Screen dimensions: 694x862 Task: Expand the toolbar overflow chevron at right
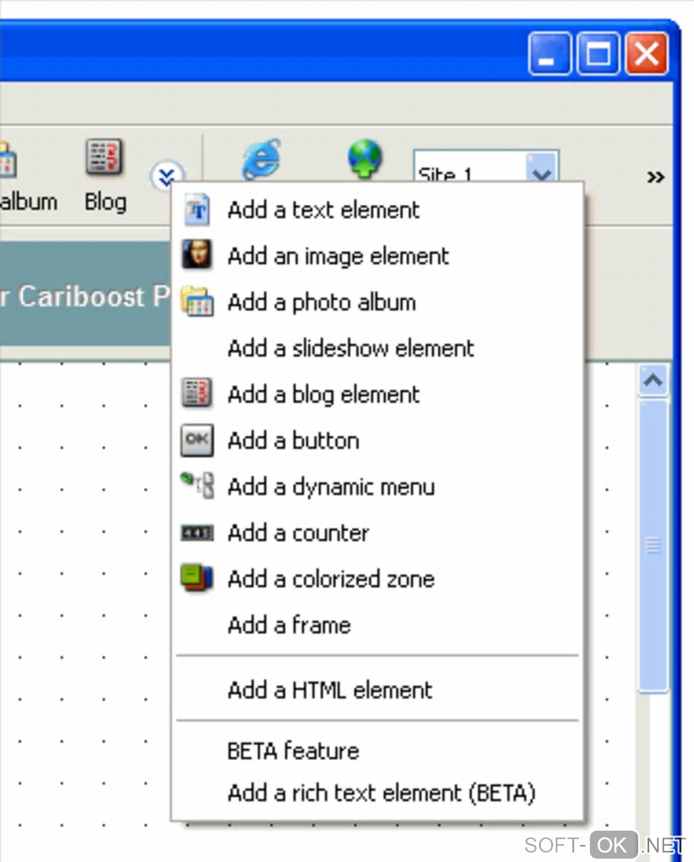pos(655,178)
